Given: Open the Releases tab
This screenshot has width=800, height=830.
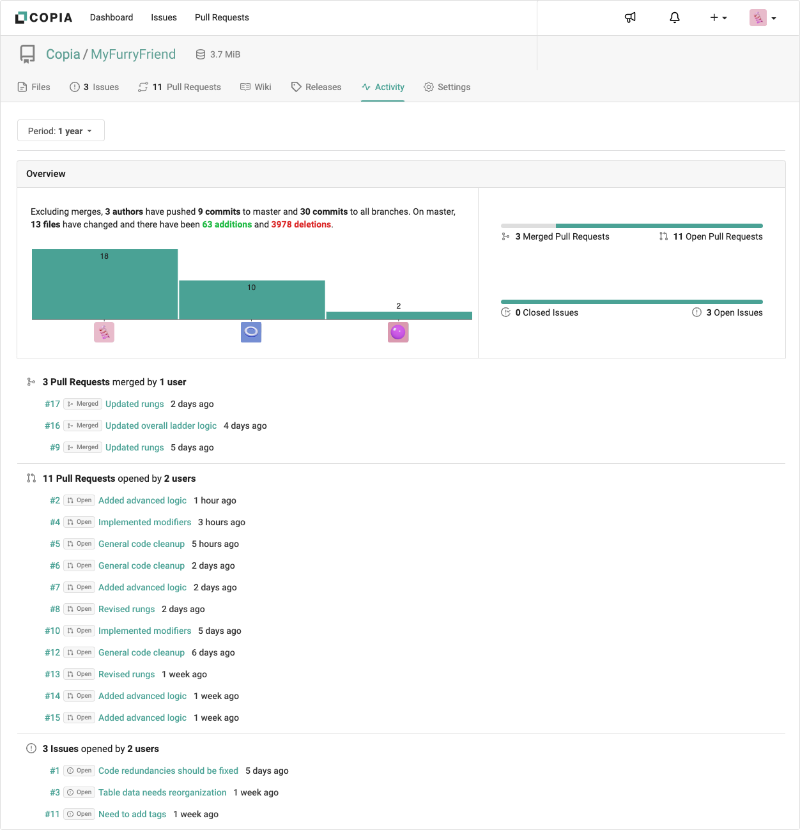Looking at the screenshot, I should coord(316,87).
